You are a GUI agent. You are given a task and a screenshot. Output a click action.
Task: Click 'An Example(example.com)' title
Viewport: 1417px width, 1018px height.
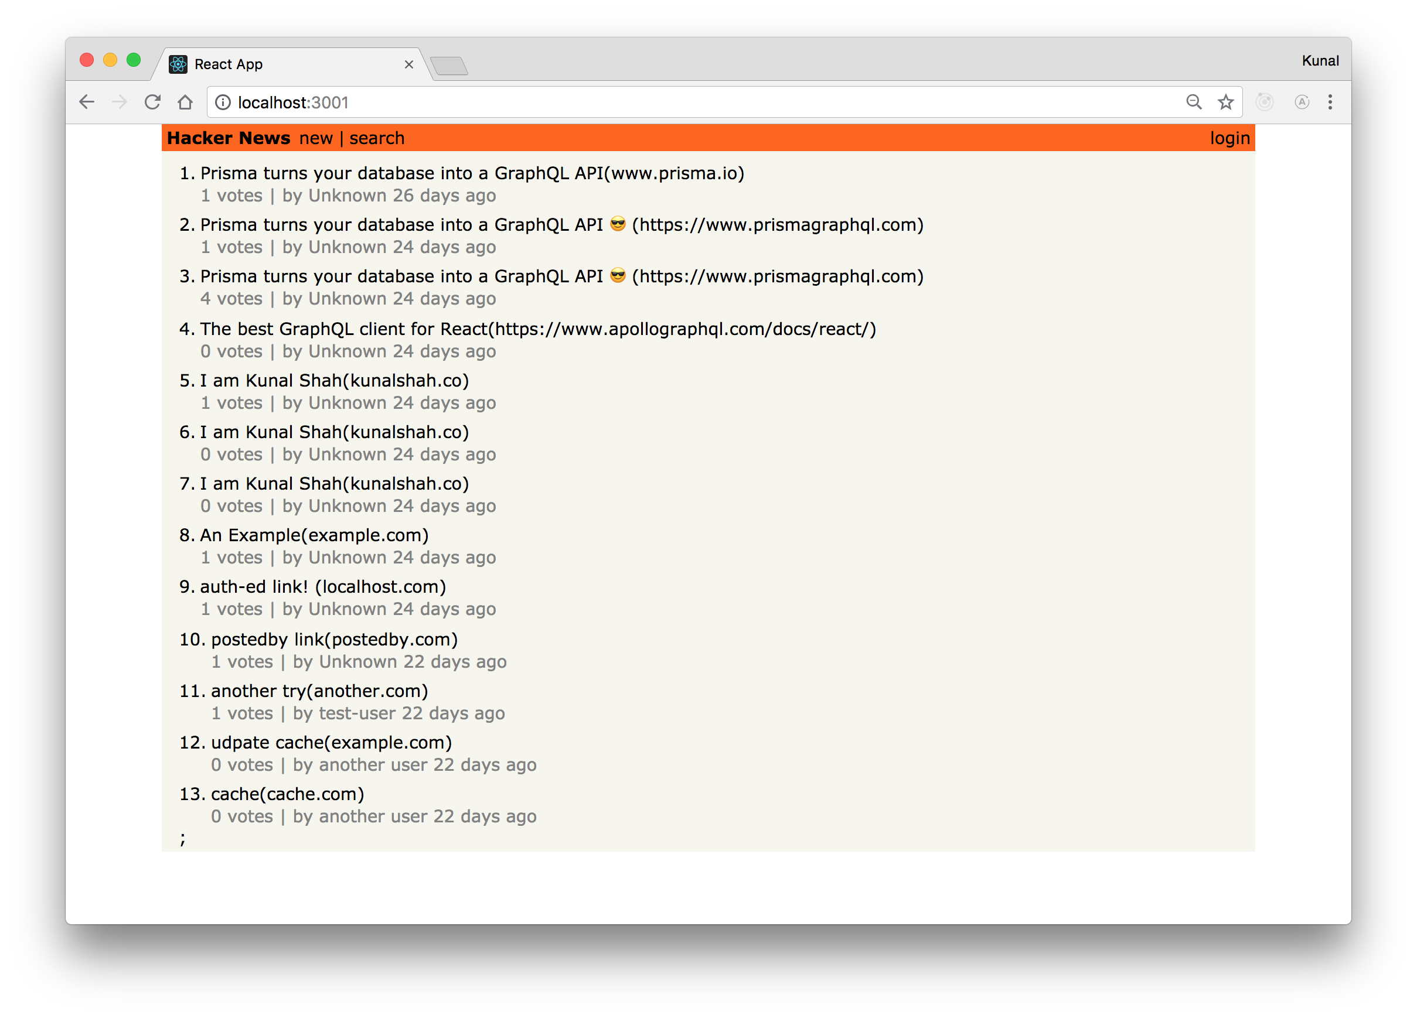pos(314,535)
